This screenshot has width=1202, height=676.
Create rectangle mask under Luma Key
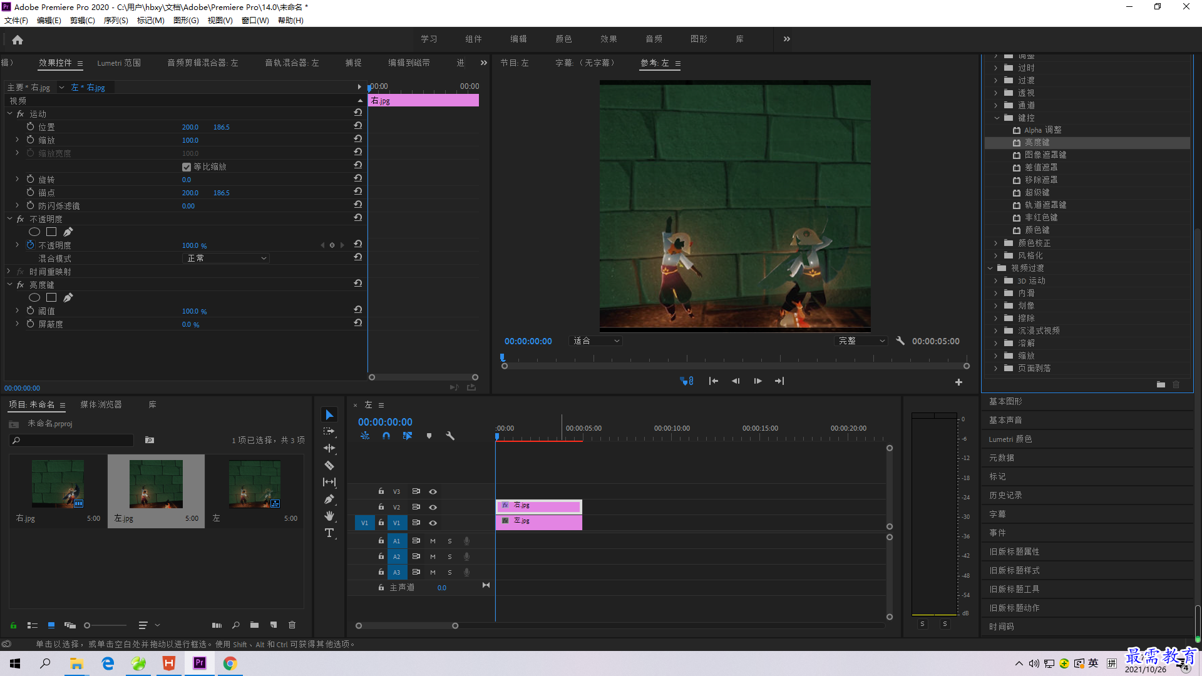click(51, 298)
